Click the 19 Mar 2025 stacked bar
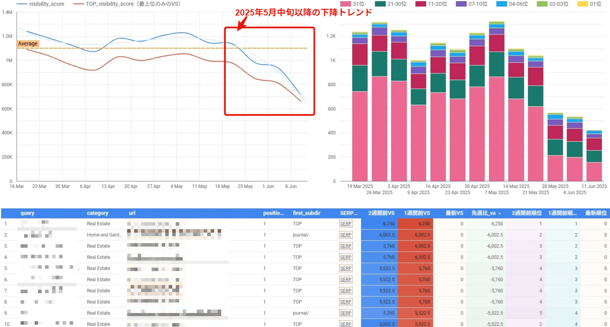This screenshot has height=327, width=610. [360, 106]
